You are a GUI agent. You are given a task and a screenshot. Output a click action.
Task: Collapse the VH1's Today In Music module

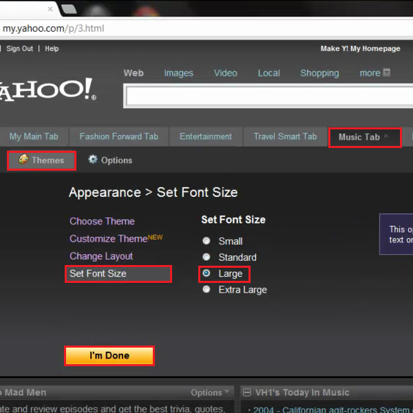tap(247, 392)
